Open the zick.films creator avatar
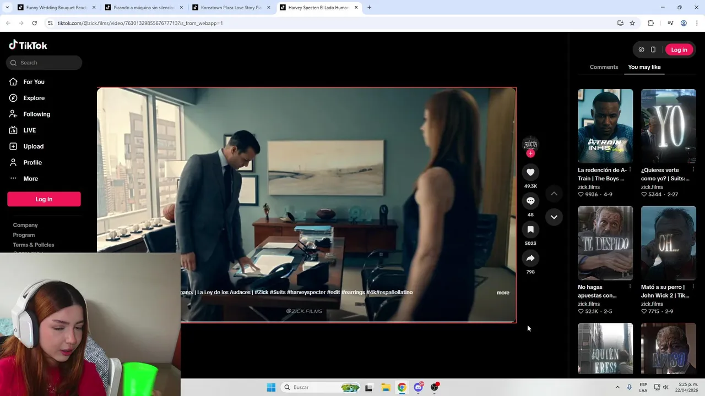Viewport: 705px width, 396px height. pyautogui.click(x=530, y=144)
